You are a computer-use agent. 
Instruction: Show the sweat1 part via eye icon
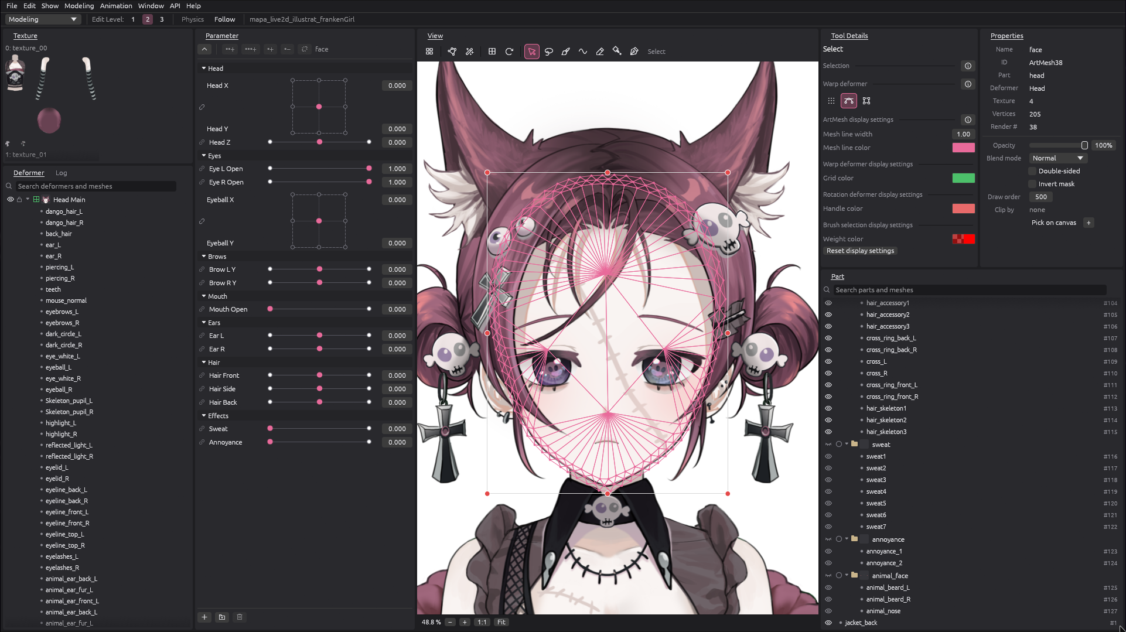tap(828, 456)
